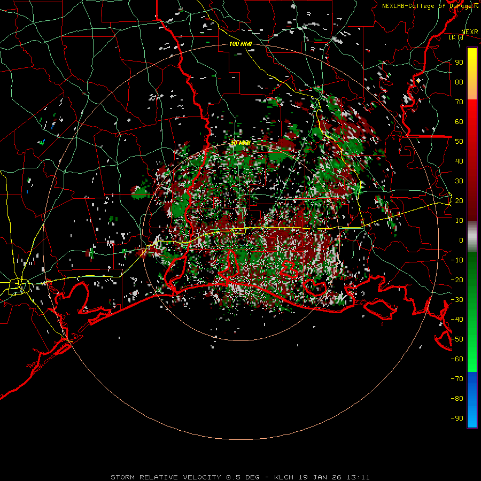Click the 100 NMI range ring label
Image resolution: width=481 pixels, height=481 pixels.
pos(241,44)
